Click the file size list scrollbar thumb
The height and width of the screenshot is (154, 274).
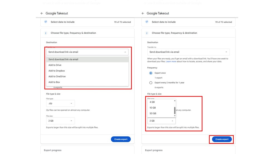(x=175, y=110)
